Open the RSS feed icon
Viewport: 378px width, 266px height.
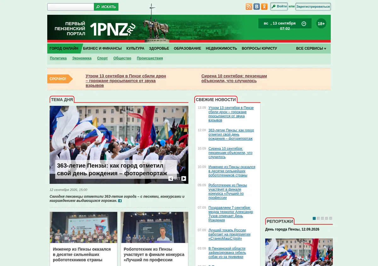pos(249,7)
